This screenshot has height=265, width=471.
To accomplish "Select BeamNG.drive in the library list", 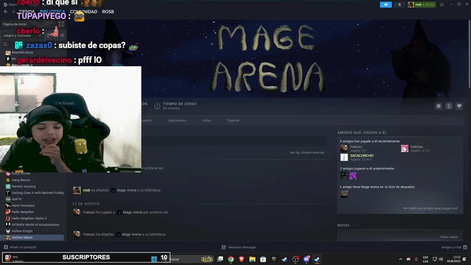I will (x=22, y=53).
